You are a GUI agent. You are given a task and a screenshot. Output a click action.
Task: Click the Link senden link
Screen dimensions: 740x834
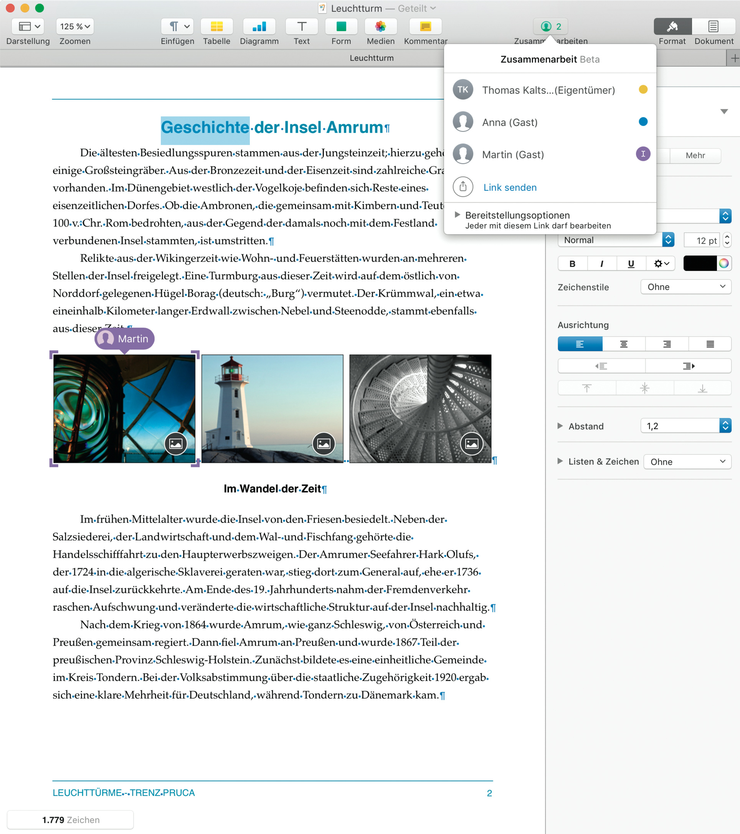click(x=510, y=187)
